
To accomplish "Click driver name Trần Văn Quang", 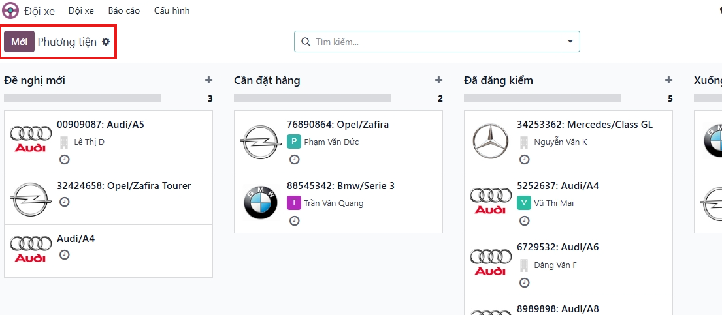I will pos(334,203).
